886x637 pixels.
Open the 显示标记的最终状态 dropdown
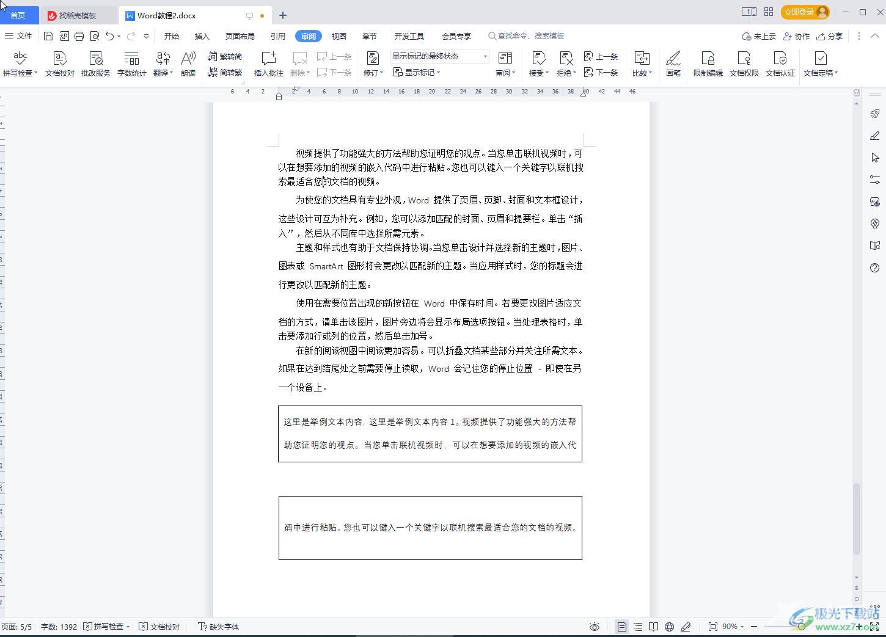440,56
